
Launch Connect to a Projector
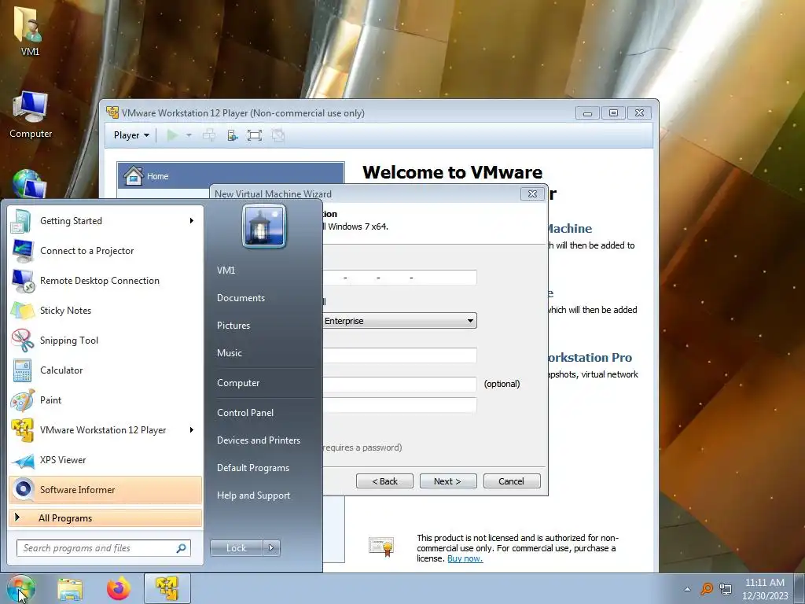[105, 251]
